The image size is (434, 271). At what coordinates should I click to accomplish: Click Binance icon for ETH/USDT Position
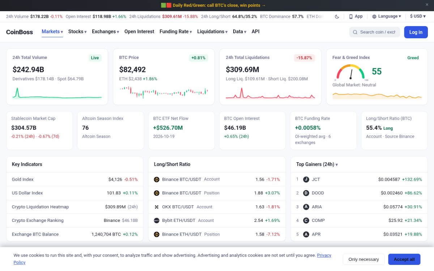[x=157, y=234]
